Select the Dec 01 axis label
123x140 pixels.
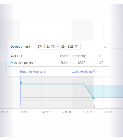[67, 112]
